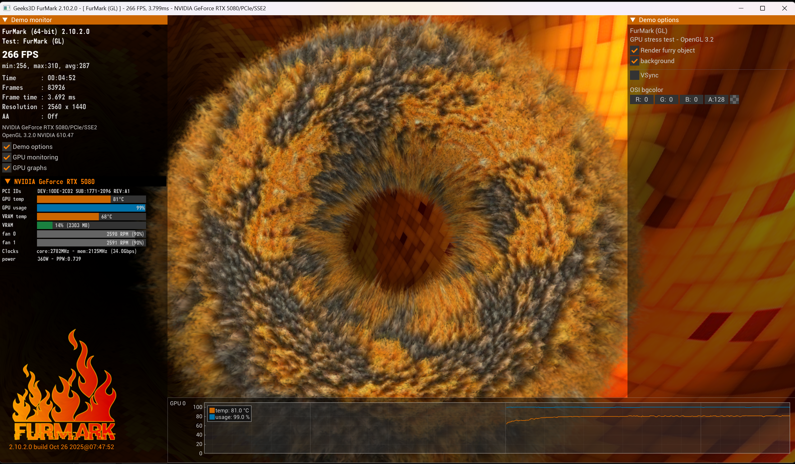This screenshot has height=464, width=795.
Task: Click the R: 0 color field
Action: [x=642, y=100]
